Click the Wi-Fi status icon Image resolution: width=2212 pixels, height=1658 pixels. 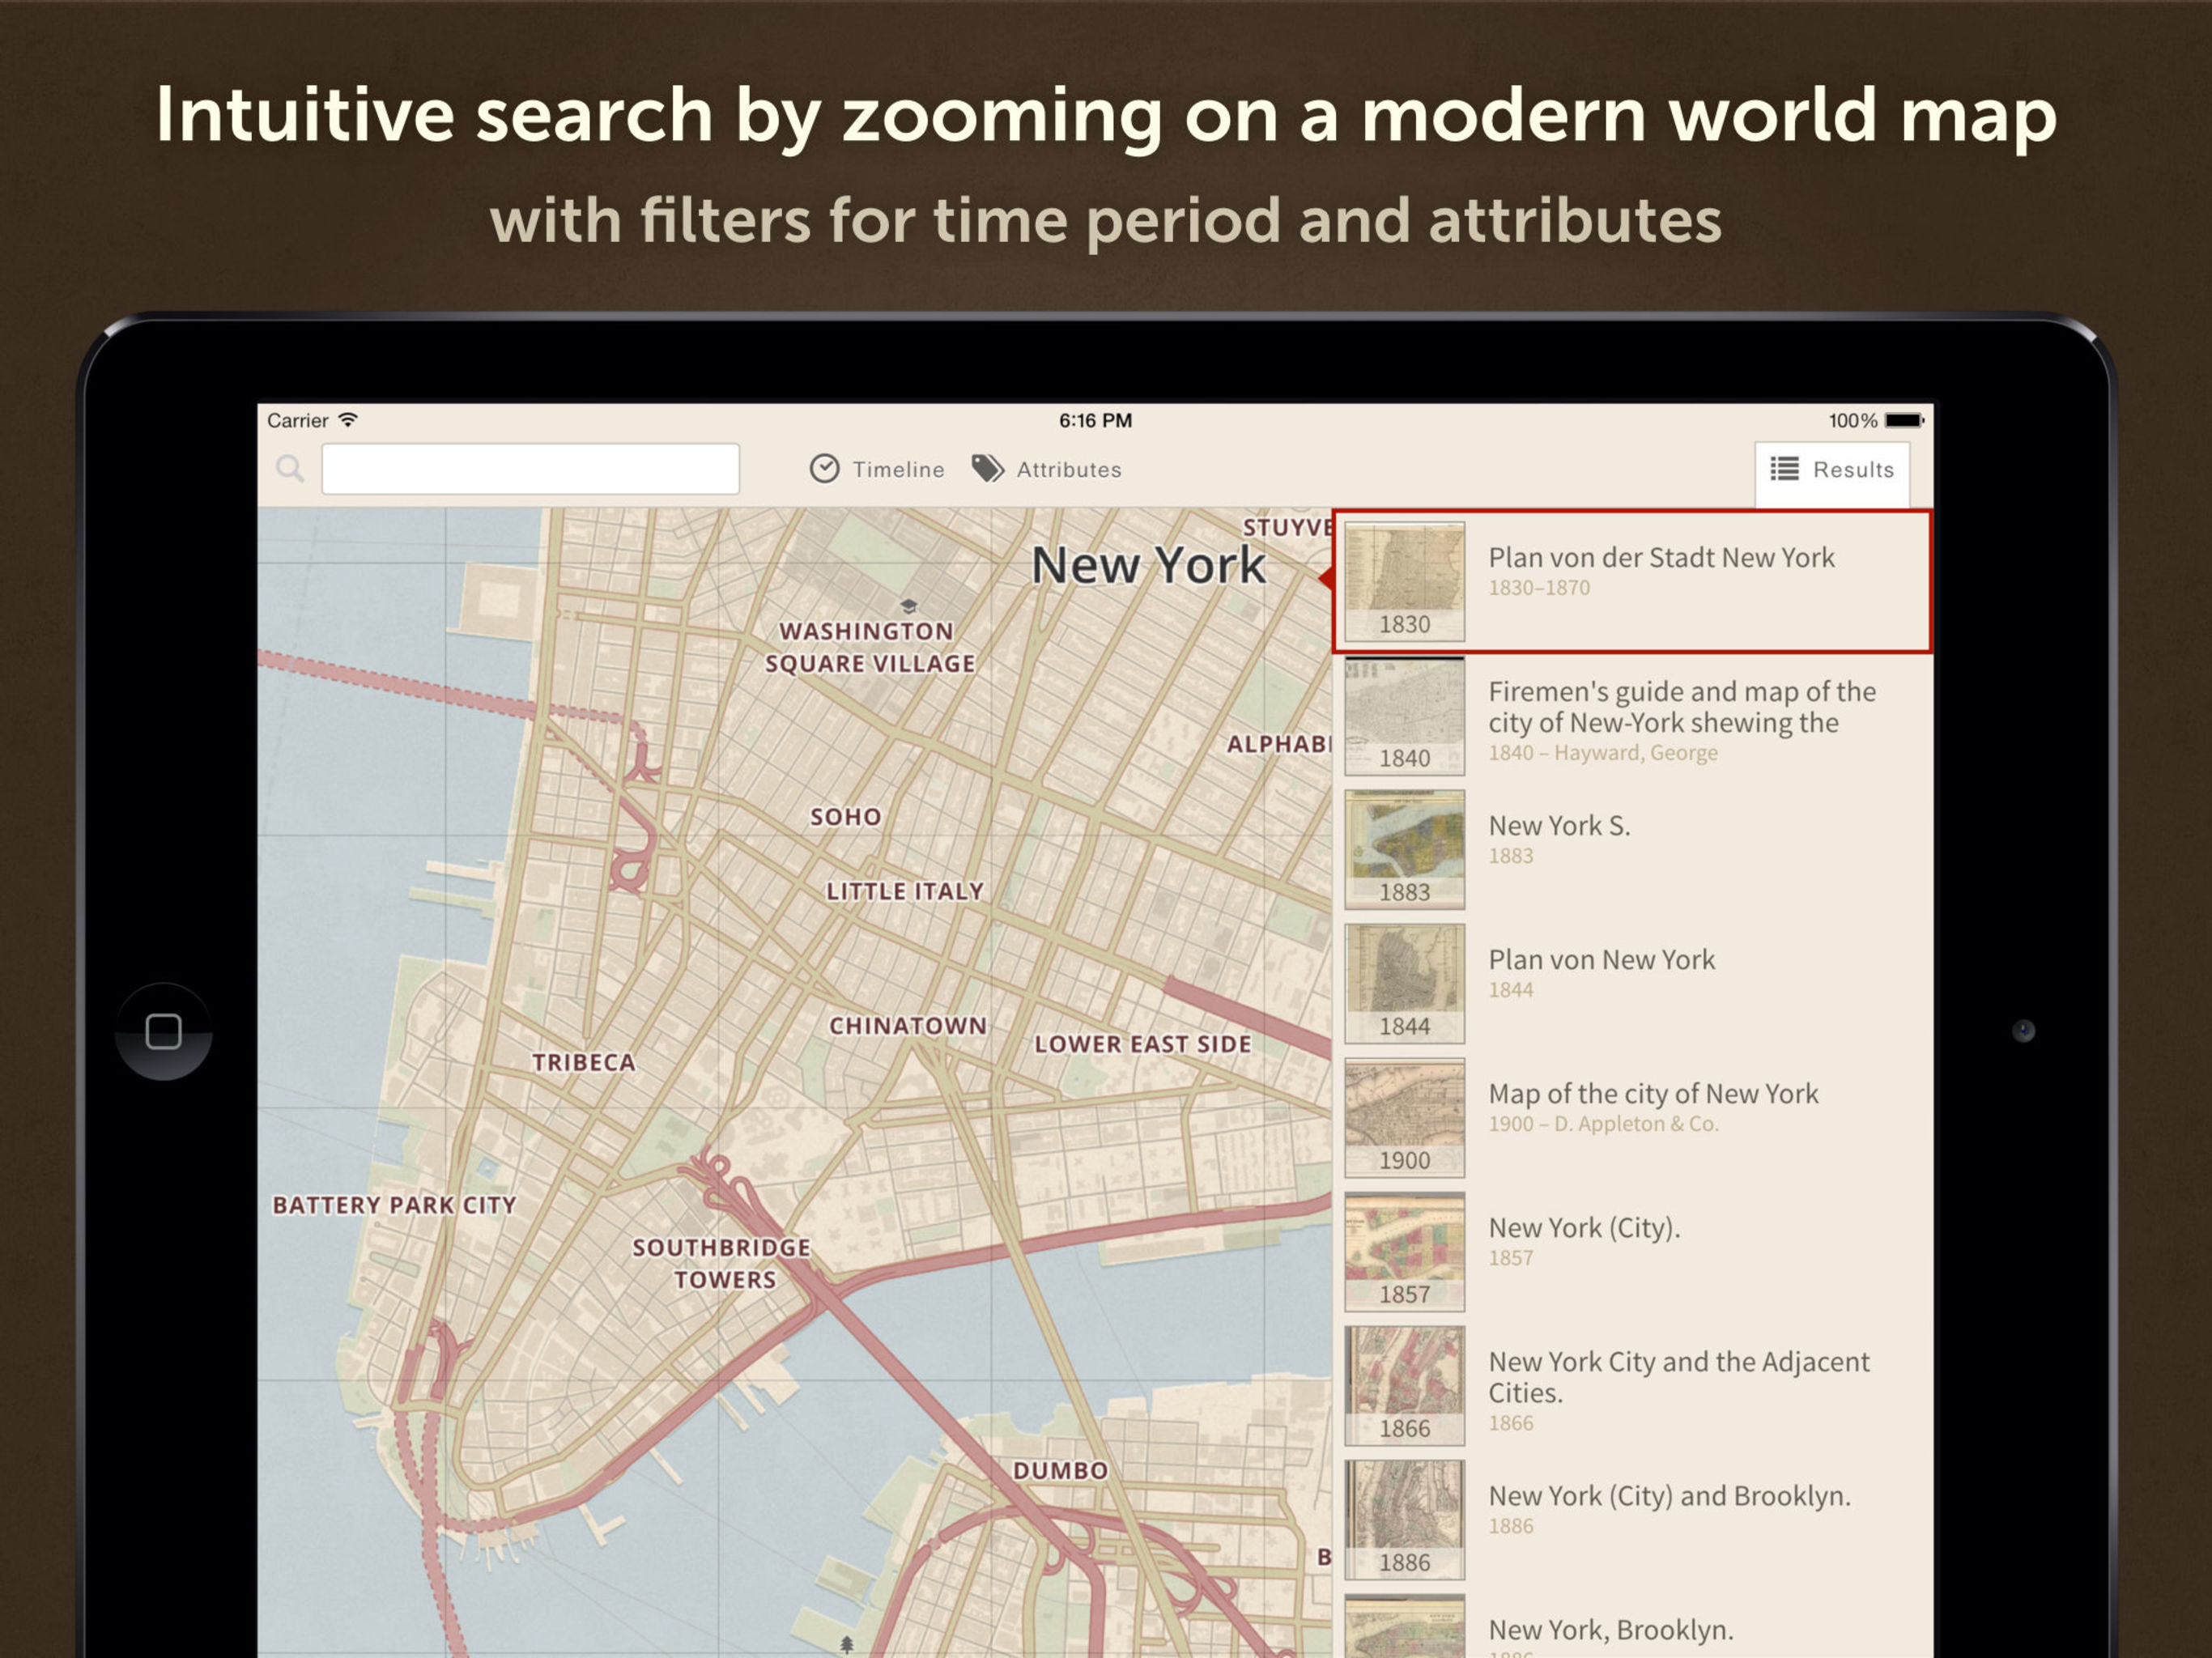[348, 420]
